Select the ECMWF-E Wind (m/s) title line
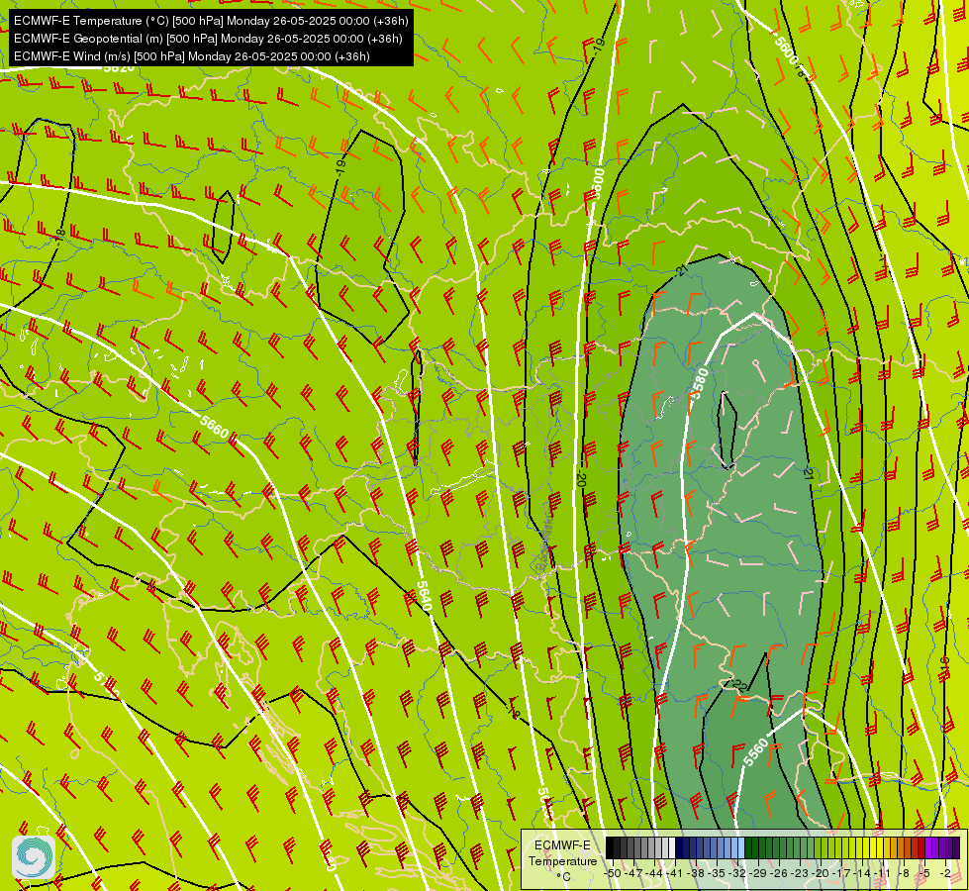This screenshot has width=969, height=891. (x=192, y=56)
